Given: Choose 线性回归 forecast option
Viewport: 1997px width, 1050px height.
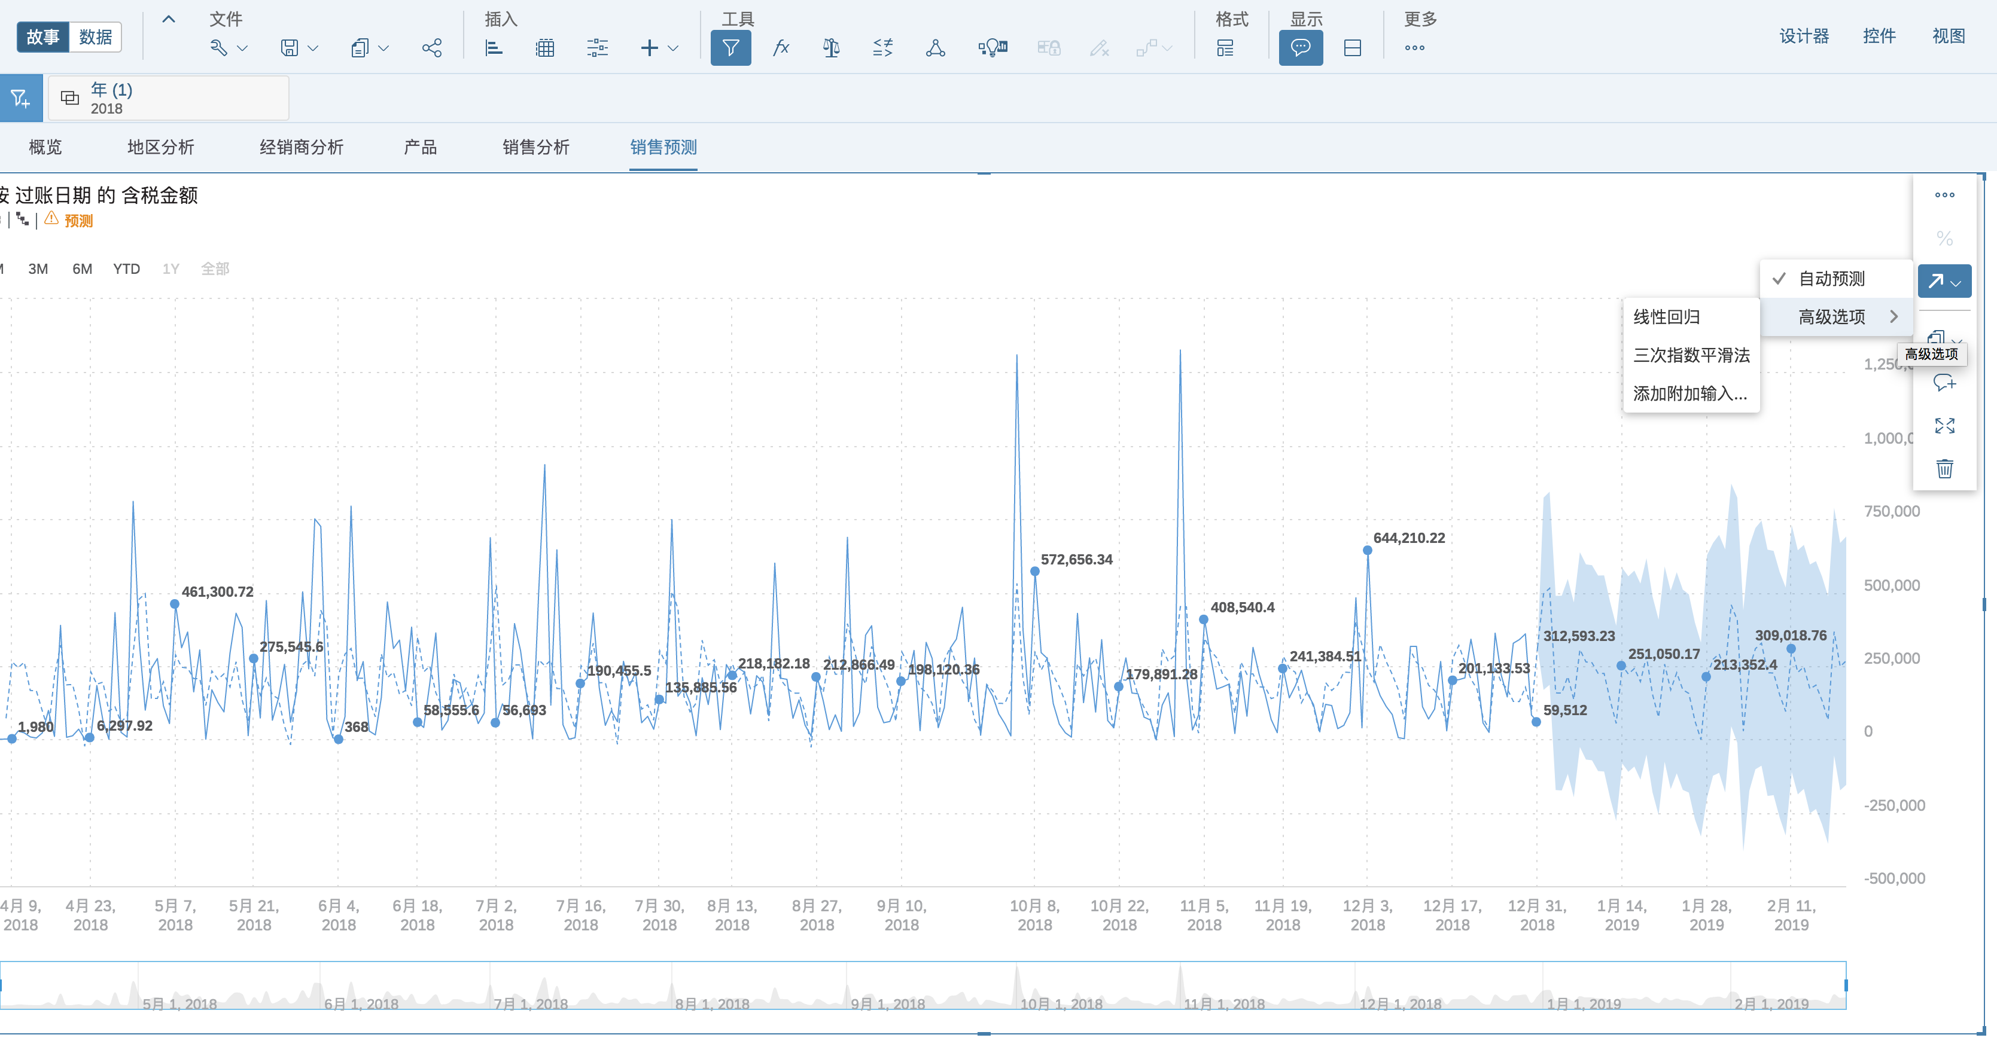Looking at the screenshot, I should coord(1691,317).
